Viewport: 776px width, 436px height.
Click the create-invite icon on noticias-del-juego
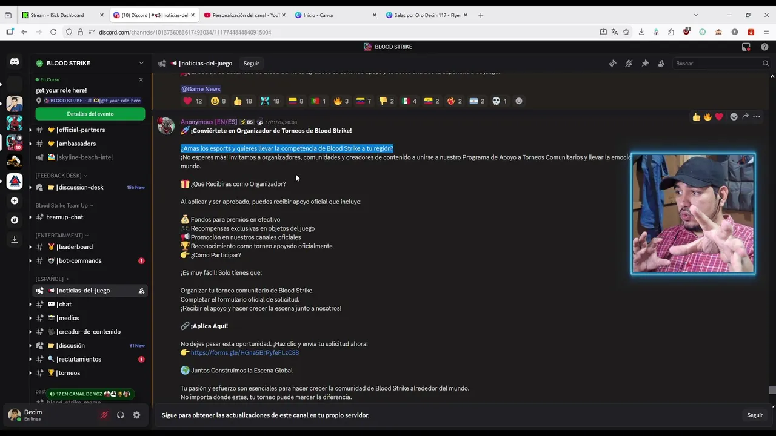coord(141,291)
